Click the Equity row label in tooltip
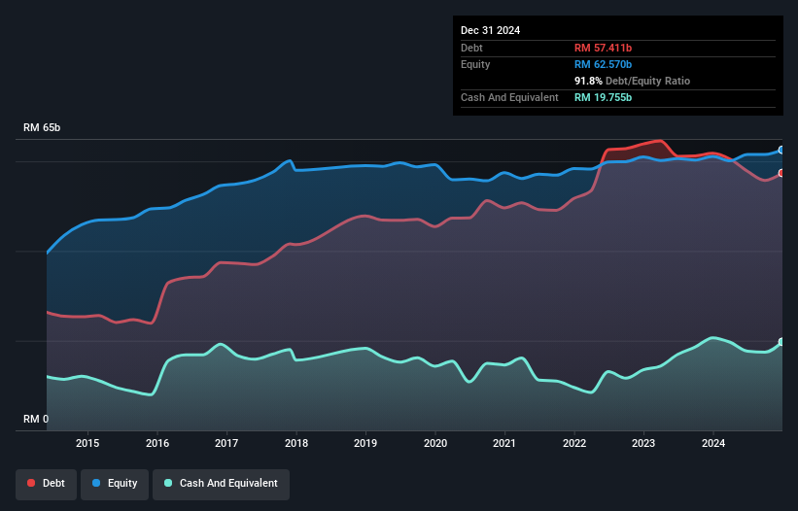798x511 pixels. (475, 64)
